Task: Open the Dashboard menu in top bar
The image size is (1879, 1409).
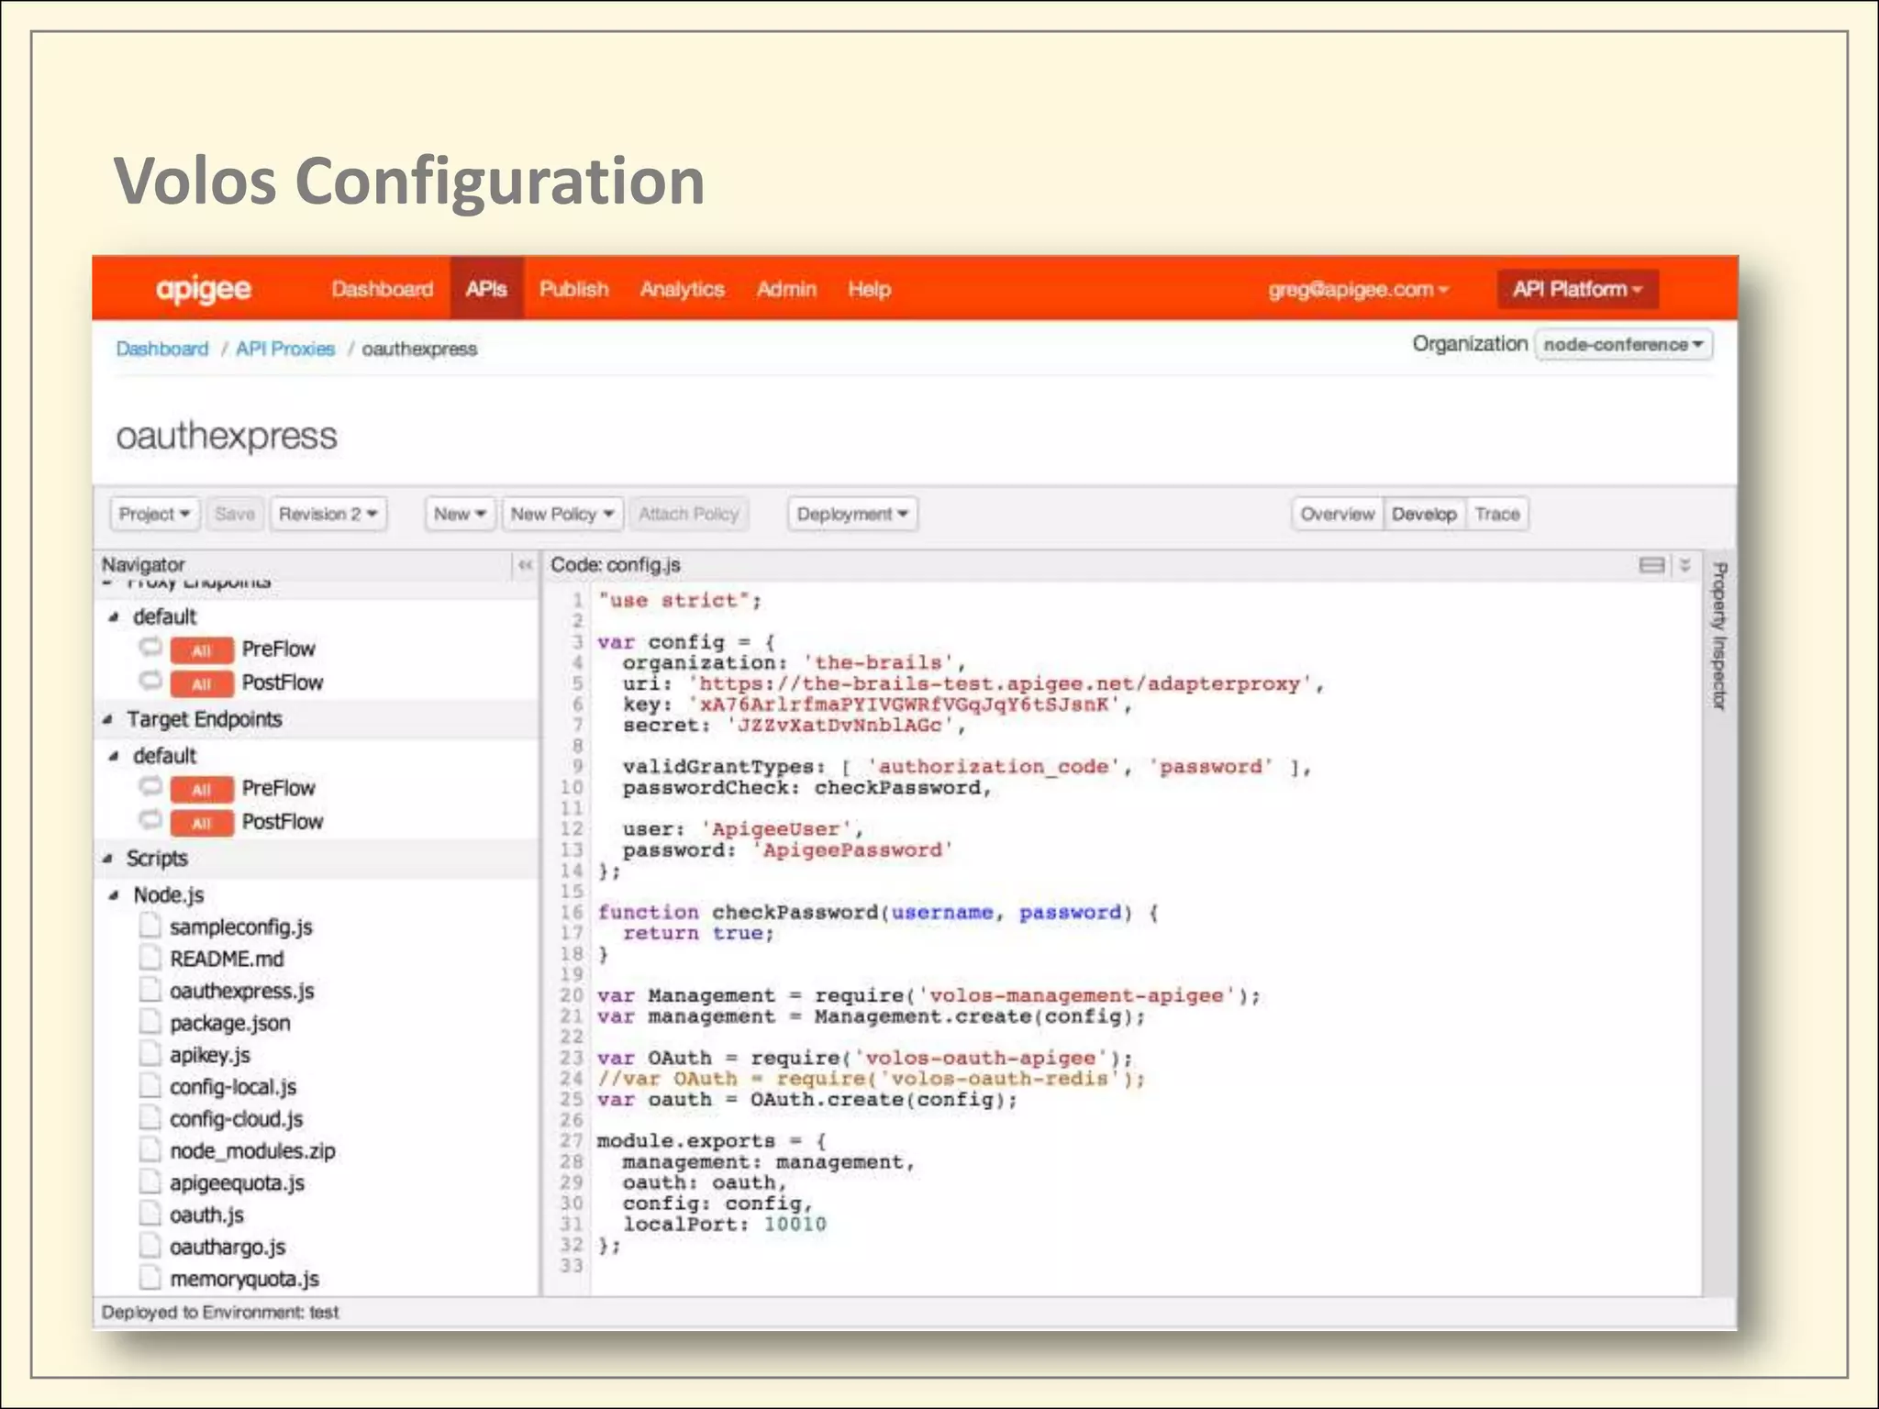Action: [x=382, y=289]
